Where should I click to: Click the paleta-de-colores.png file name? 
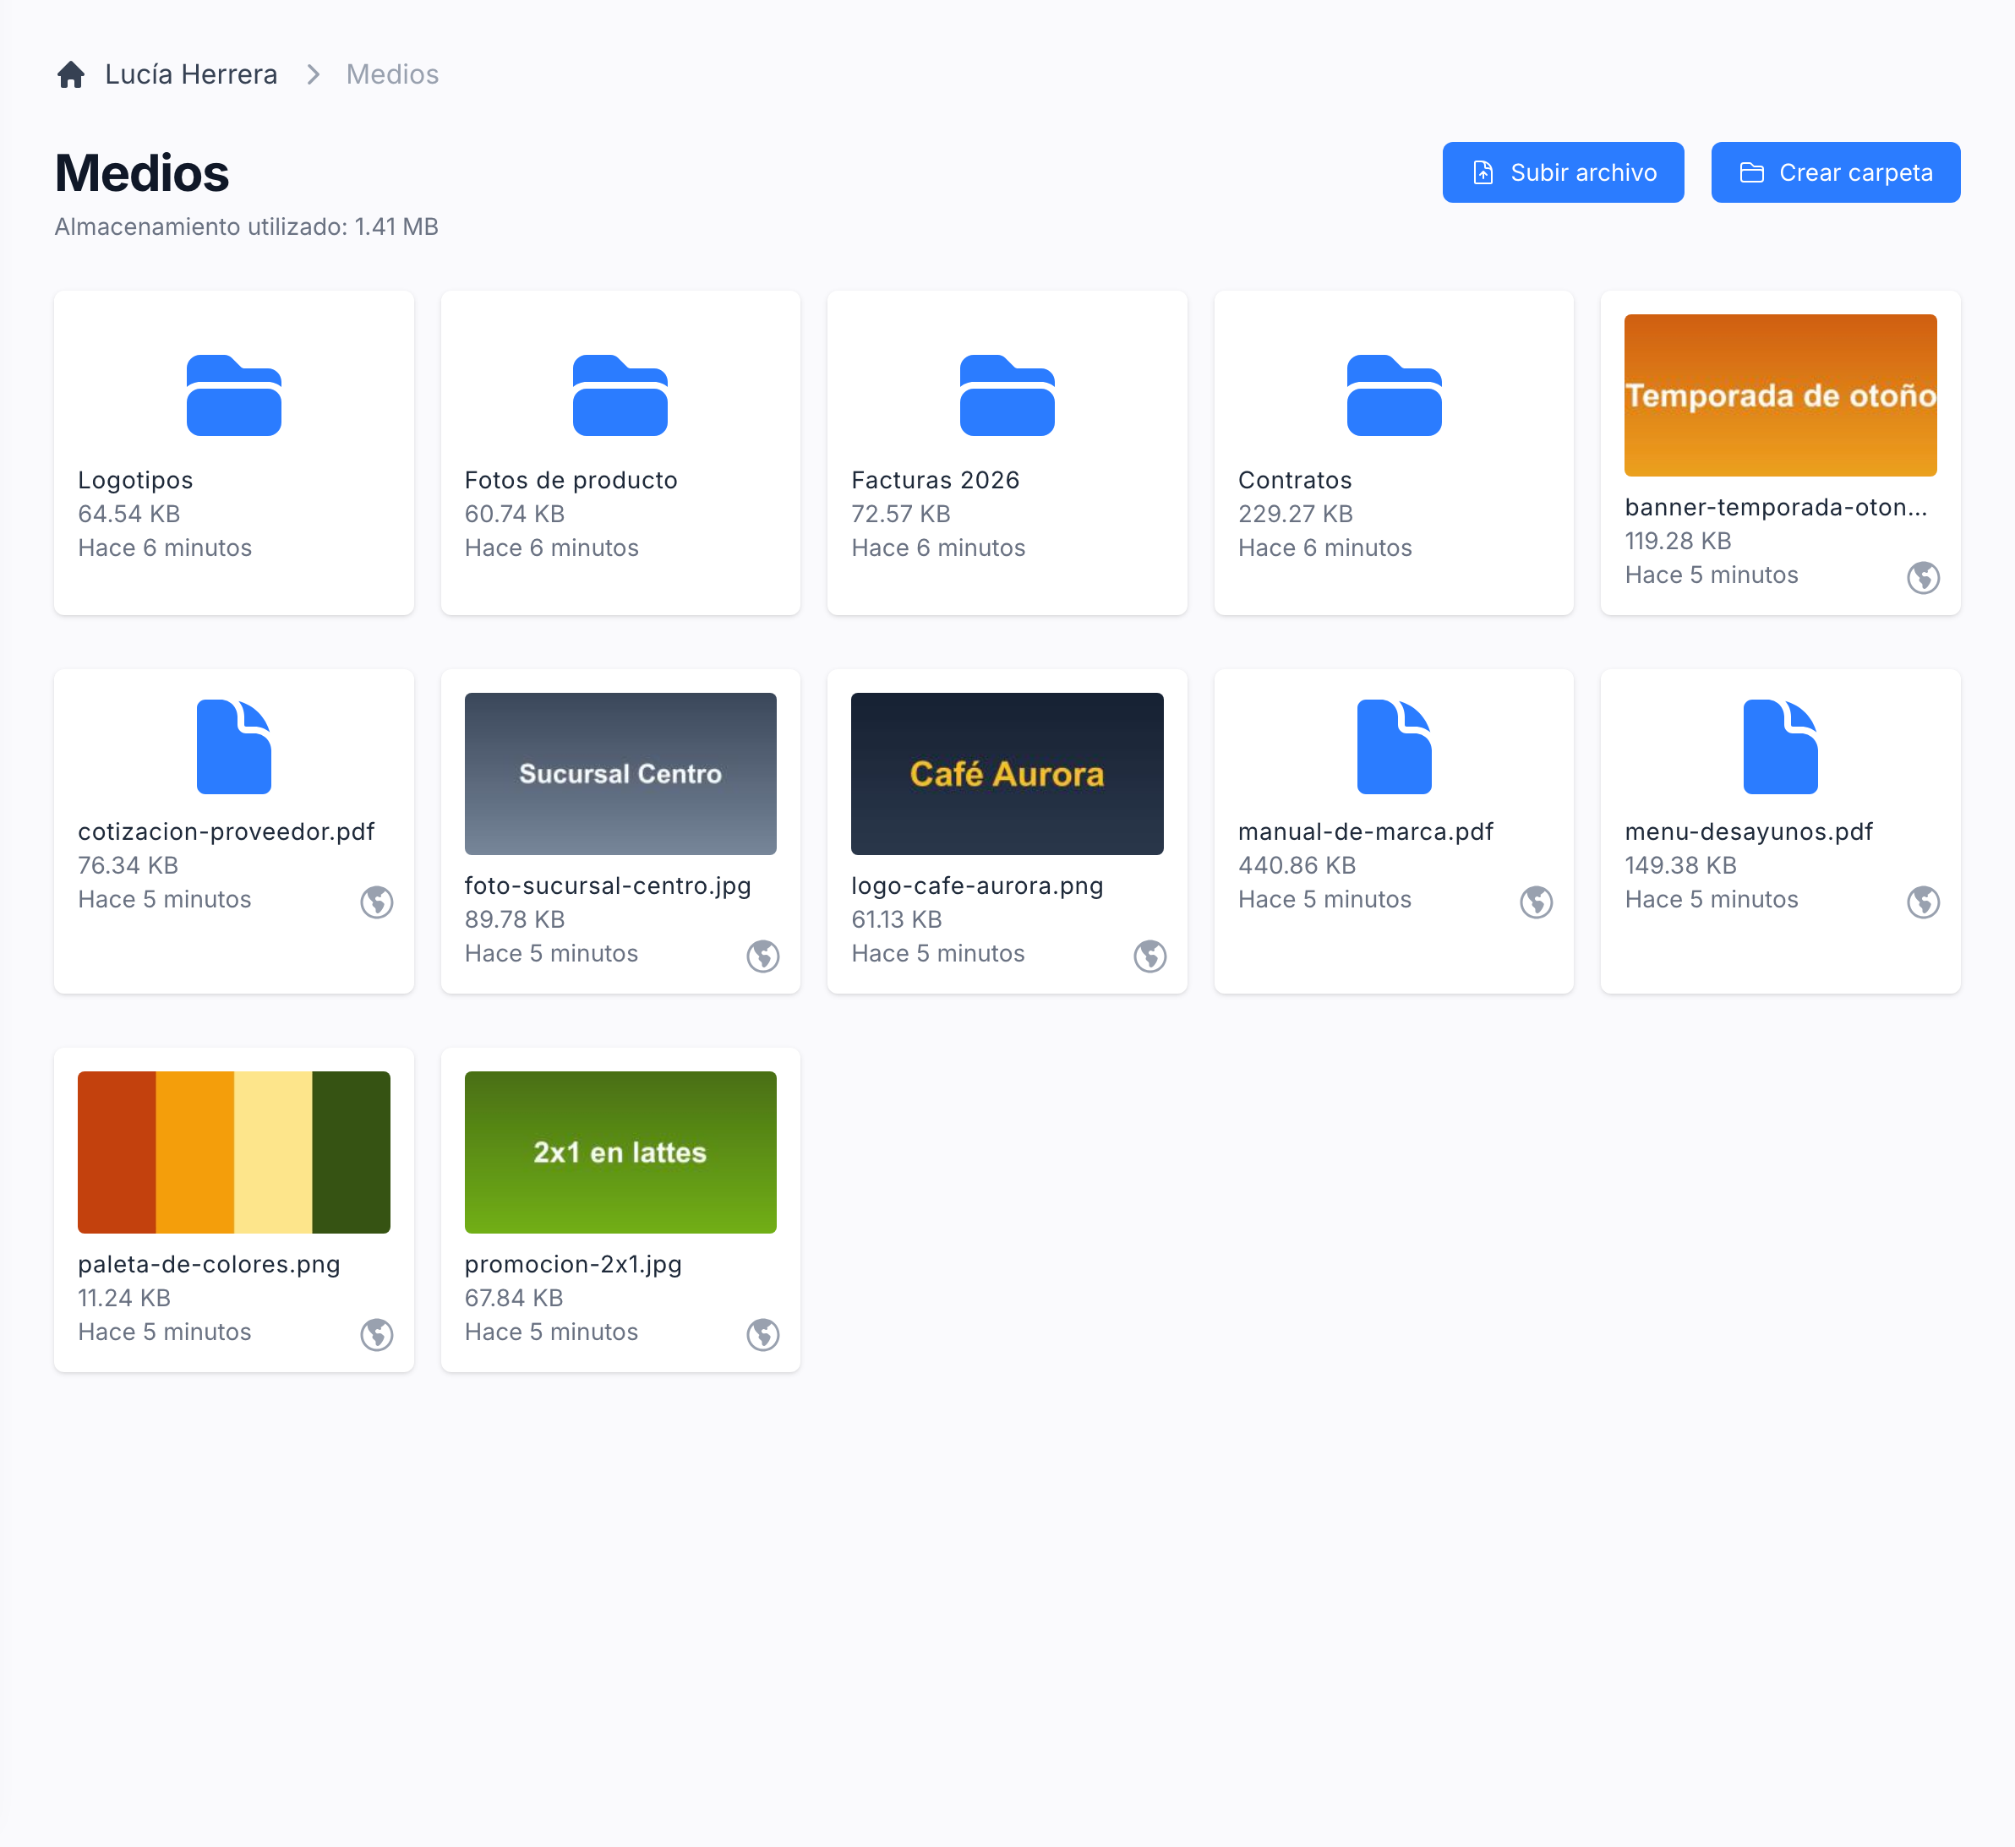pos(209,1266)
